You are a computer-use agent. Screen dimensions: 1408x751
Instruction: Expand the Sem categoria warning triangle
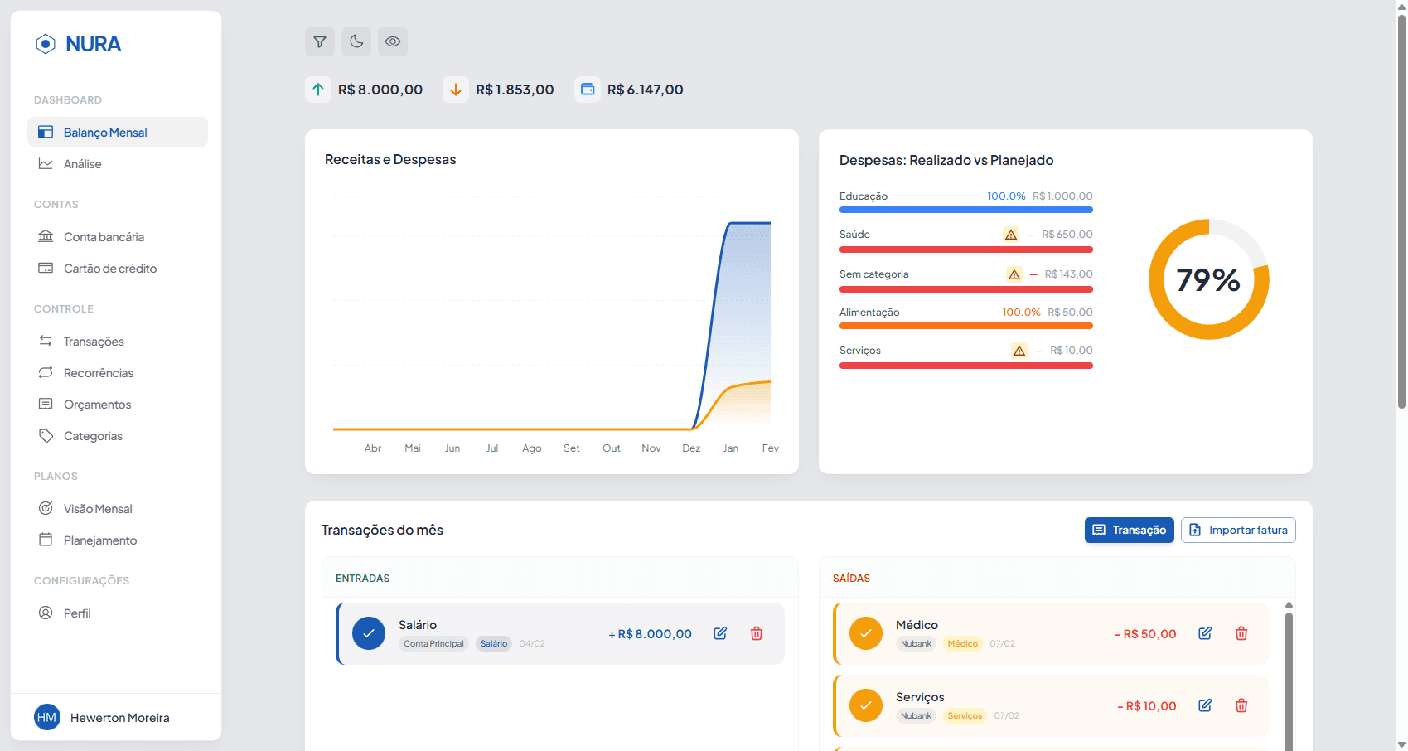1014,274
